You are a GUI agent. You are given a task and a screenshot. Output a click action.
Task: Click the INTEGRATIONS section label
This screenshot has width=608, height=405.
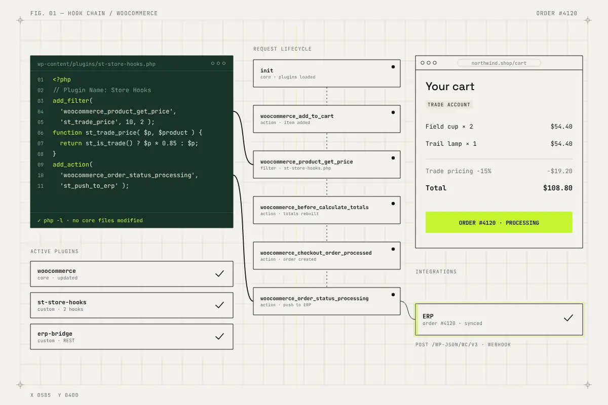(x=436, y=272)
